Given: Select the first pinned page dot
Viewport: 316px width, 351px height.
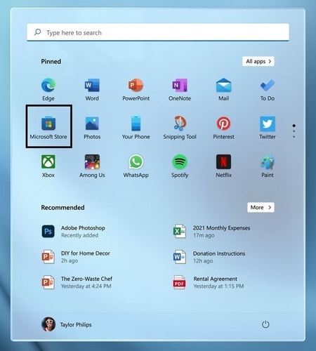Looking at the screenshot, I should pos(294,126).
